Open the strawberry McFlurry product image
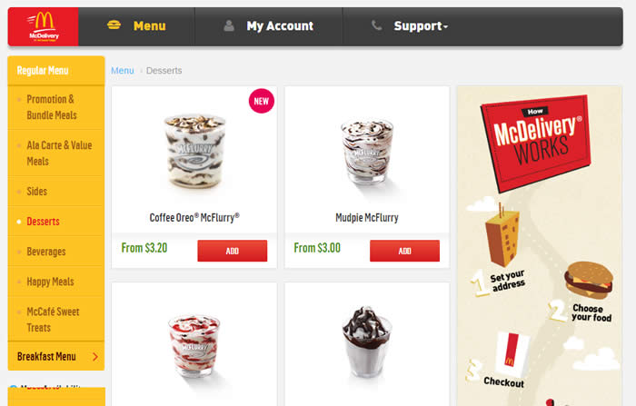 (x=194, y=345)
